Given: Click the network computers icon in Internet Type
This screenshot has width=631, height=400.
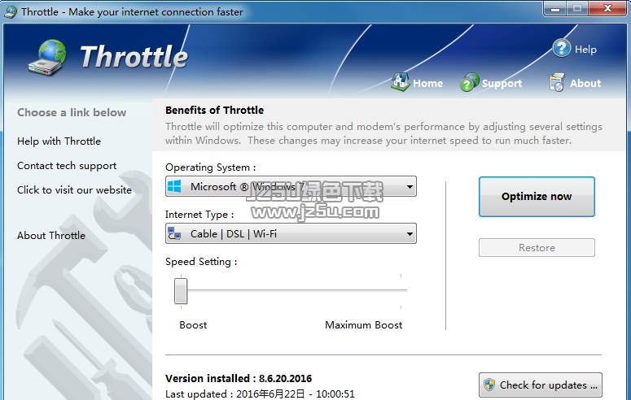Looking at the screenshot, I should [x=174, y=233].
